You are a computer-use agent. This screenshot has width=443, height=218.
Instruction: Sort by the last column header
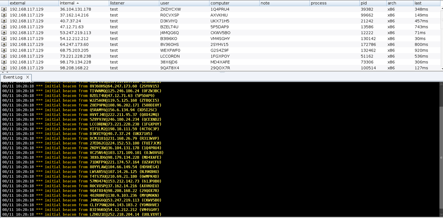[x=426, y=3]
